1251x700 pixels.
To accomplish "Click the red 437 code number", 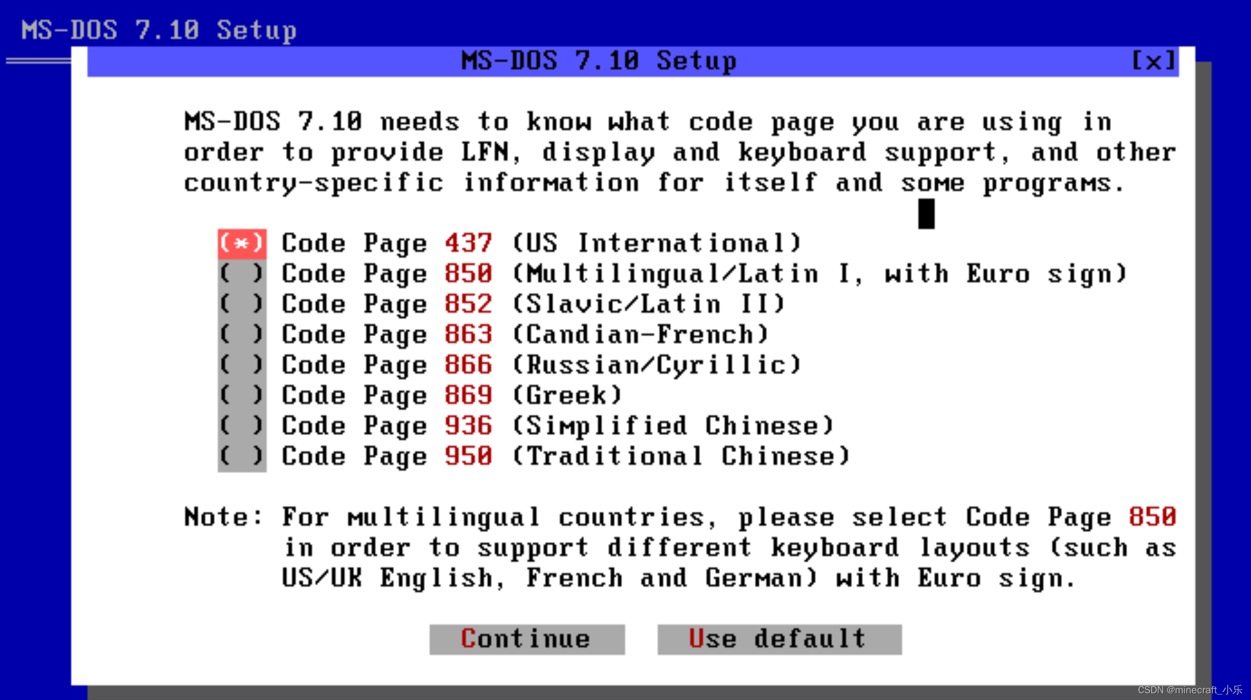I will 468,243.
